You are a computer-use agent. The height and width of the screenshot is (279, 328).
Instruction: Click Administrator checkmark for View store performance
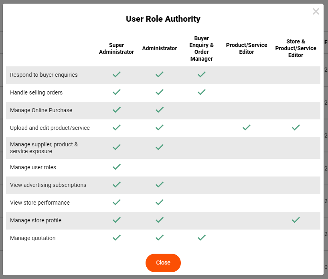click(160, 202)
